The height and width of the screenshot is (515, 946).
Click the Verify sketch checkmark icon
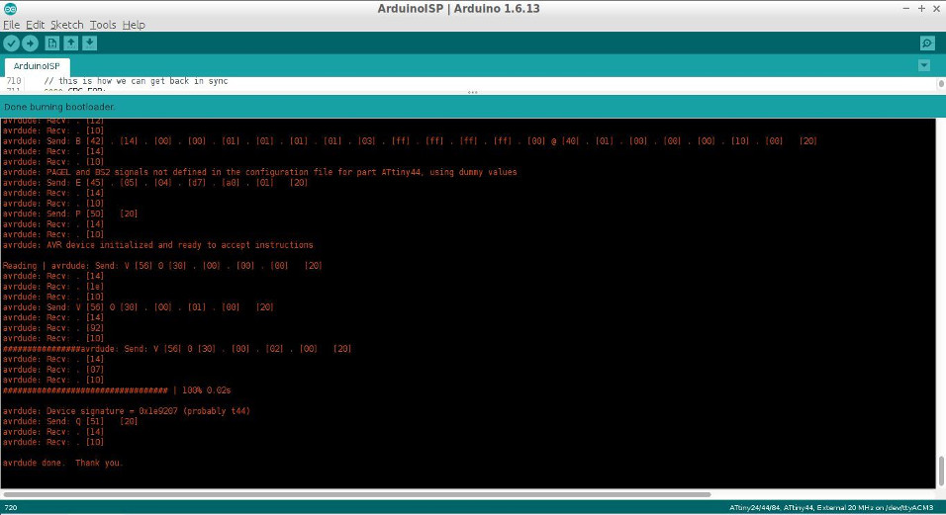(x=12, y=43)
